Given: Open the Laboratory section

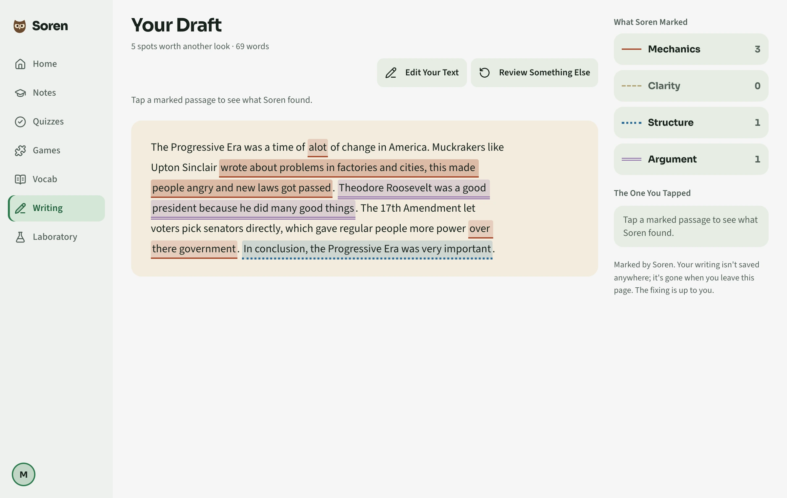Looking at the screenshot, I should (x=56, y=237).
